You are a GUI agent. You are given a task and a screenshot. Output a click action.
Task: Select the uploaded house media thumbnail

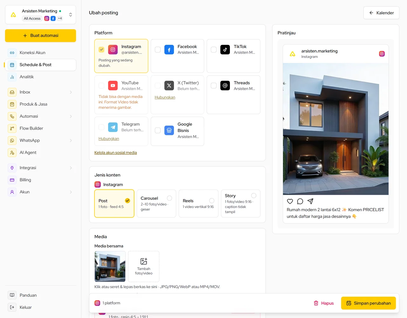point(110,266)
